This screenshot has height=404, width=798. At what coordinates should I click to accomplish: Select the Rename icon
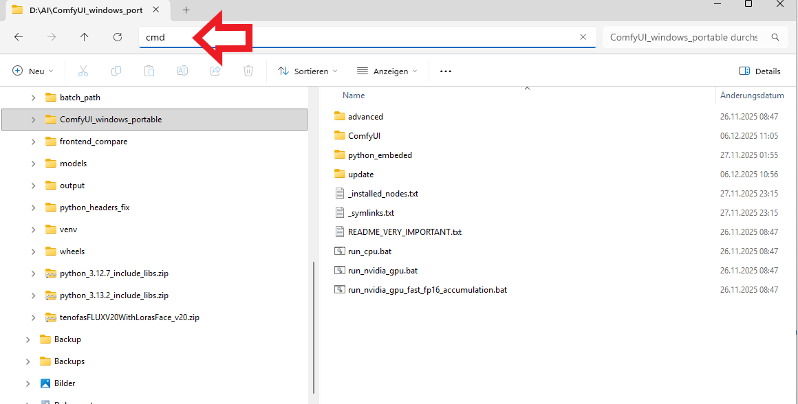182,71
